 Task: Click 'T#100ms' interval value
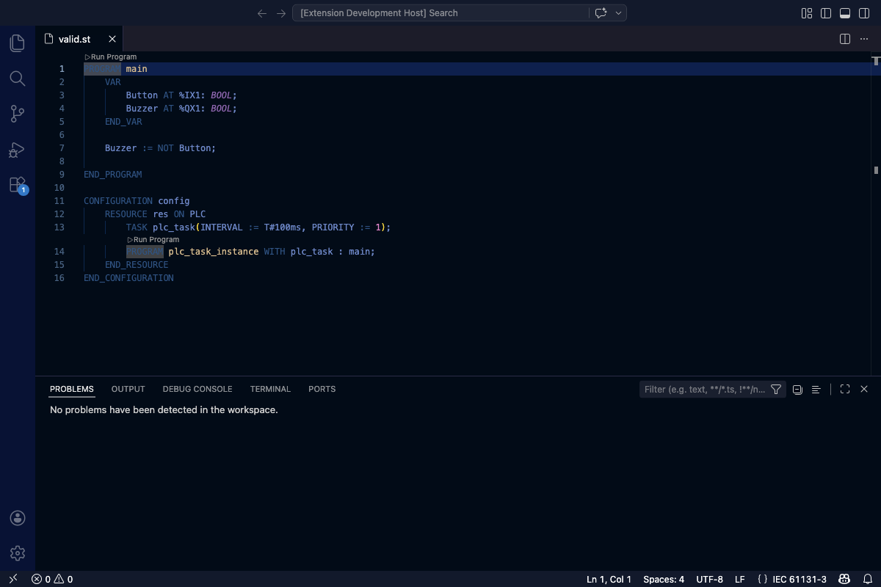[283, 227]
